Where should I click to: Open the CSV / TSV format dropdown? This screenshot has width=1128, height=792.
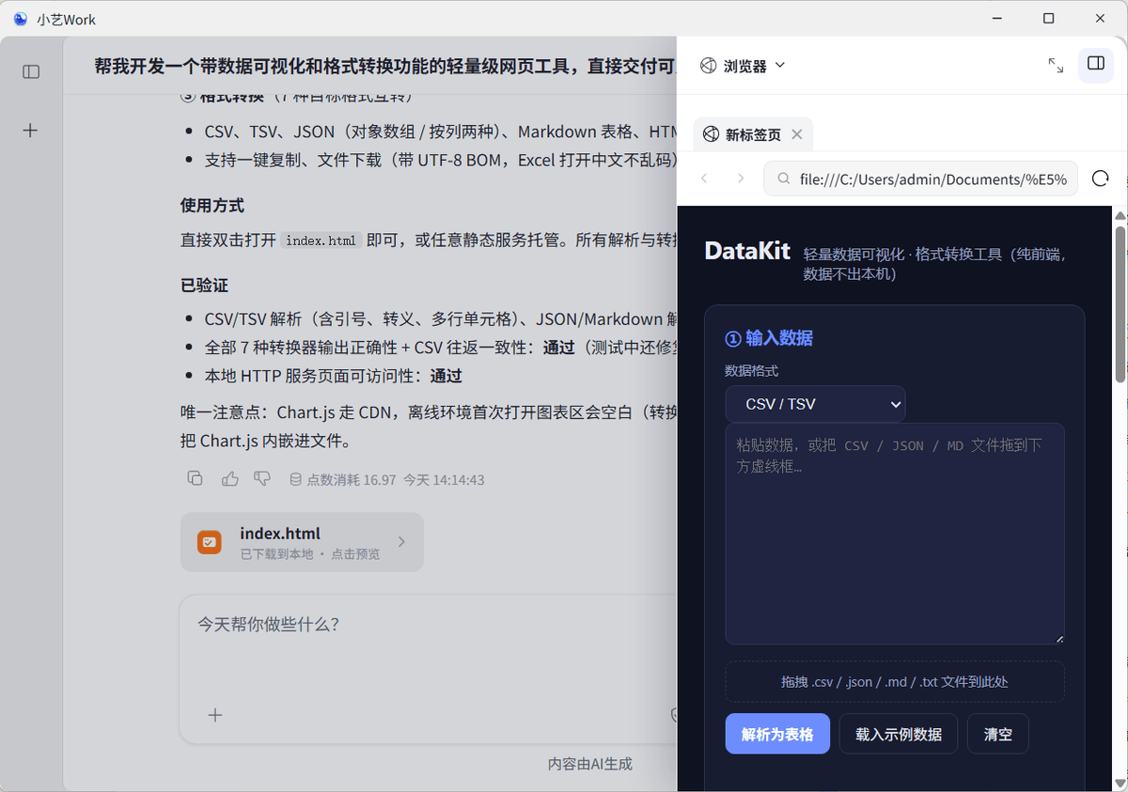[x=815, y=404]
